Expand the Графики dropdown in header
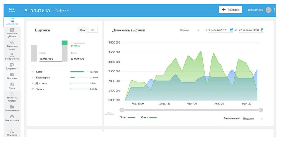 click(62, 10)
